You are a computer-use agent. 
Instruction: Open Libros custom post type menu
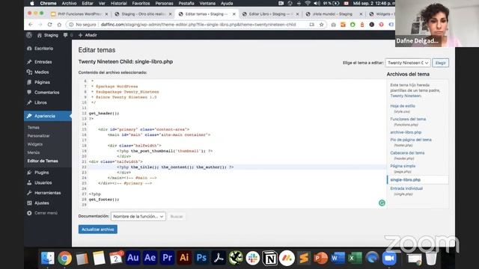coord(40,102)
